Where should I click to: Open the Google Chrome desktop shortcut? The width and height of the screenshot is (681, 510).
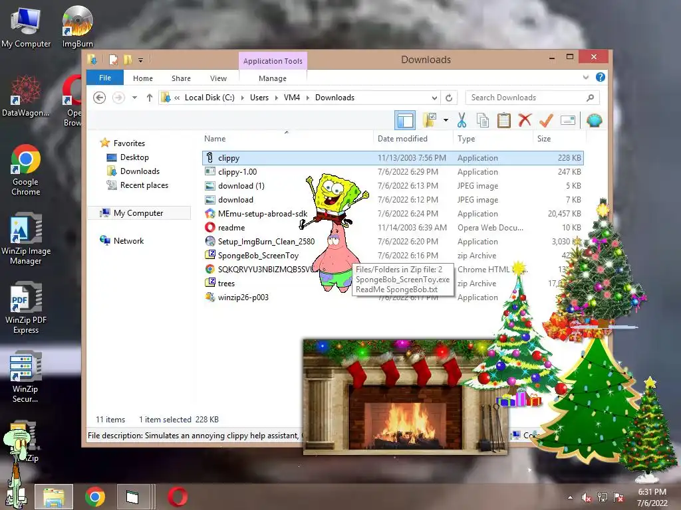tap(26, 170)
